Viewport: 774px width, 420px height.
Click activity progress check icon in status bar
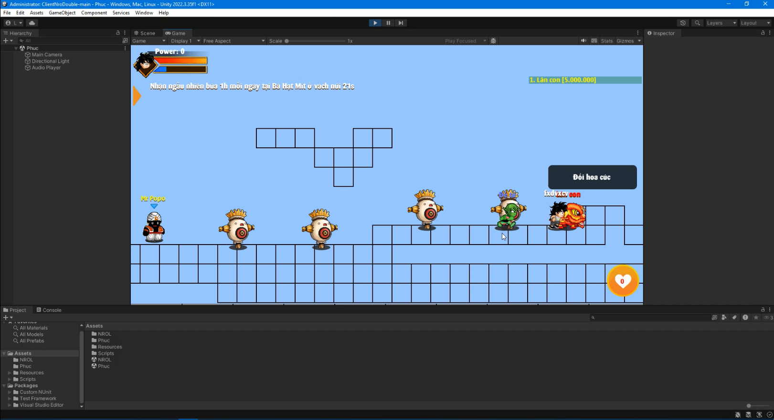coord(769,415)
